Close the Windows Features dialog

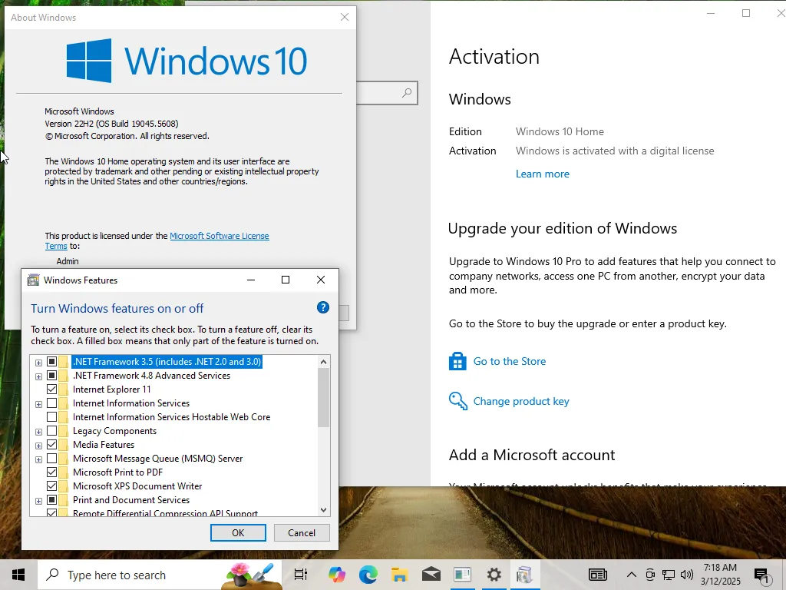321,280
